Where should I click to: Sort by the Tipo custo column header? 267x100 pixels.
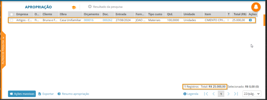click(155, 14)
